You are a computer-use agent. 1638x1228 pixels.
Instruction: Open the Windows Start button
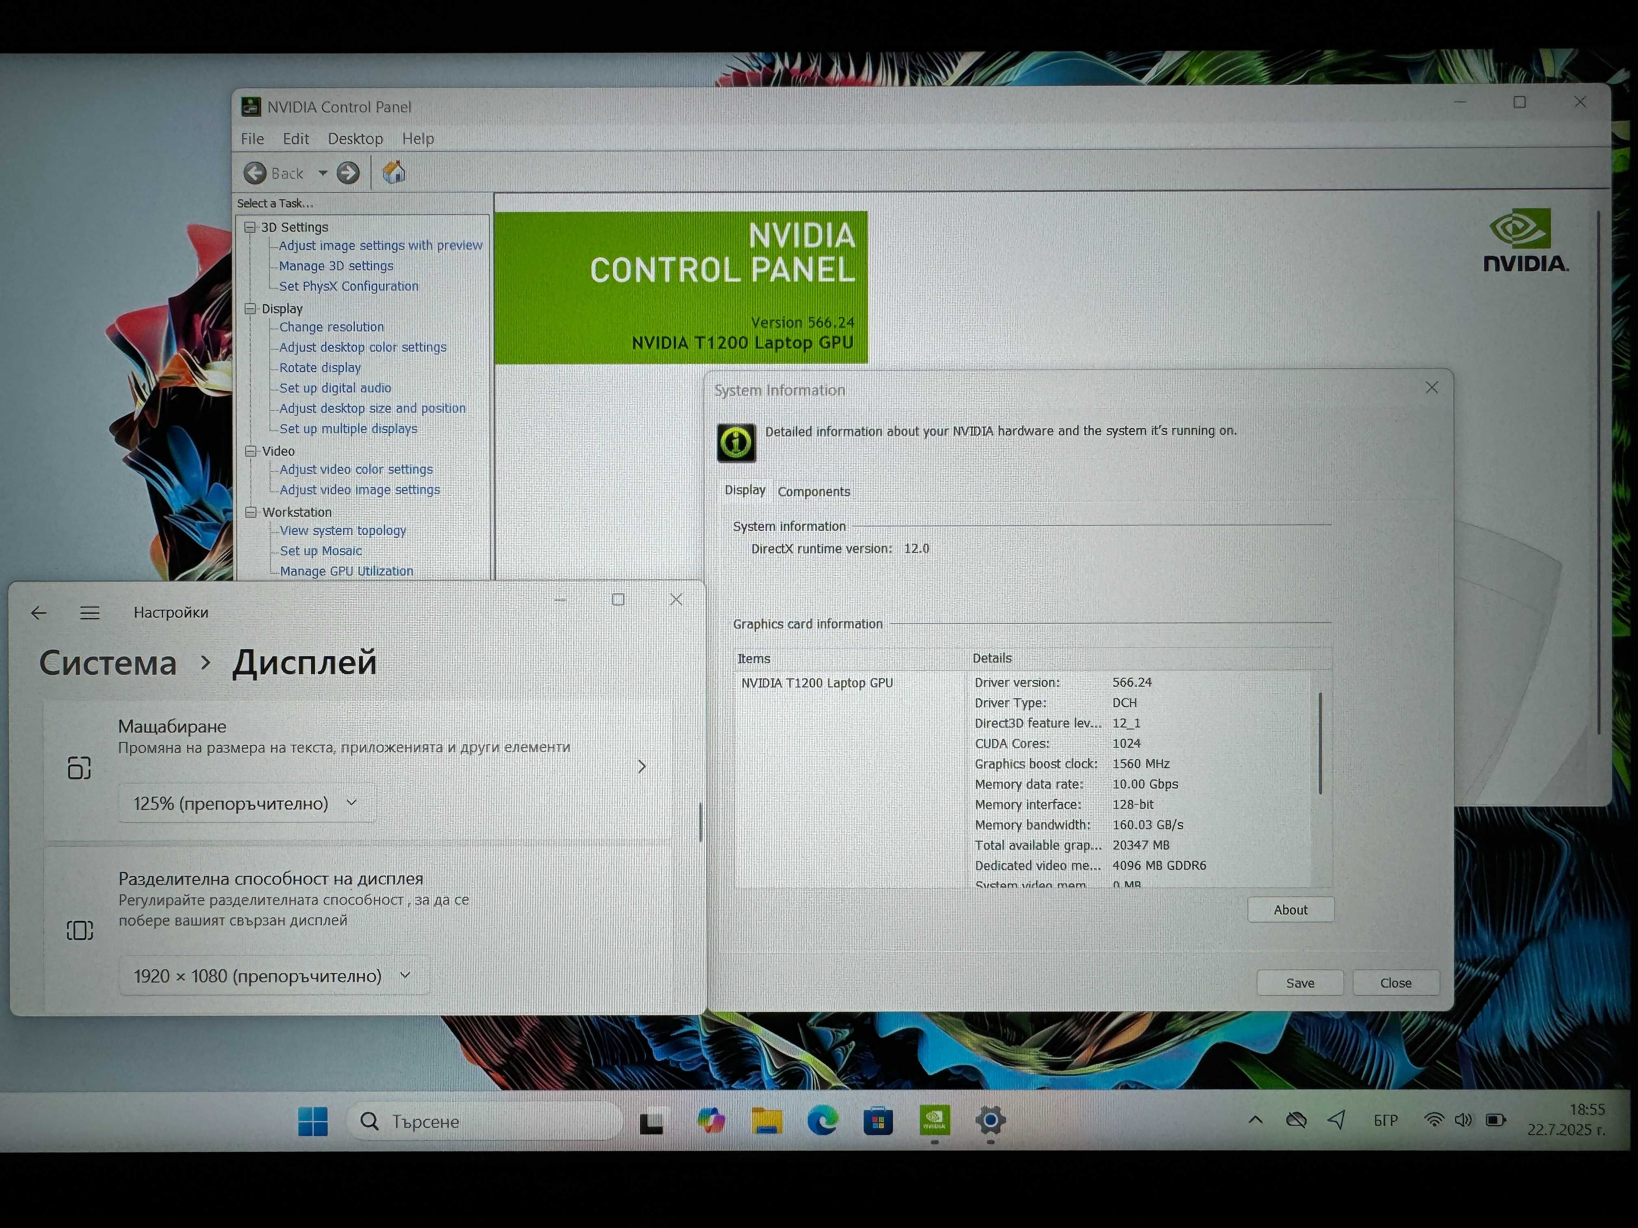click(x=313, y=1121)
